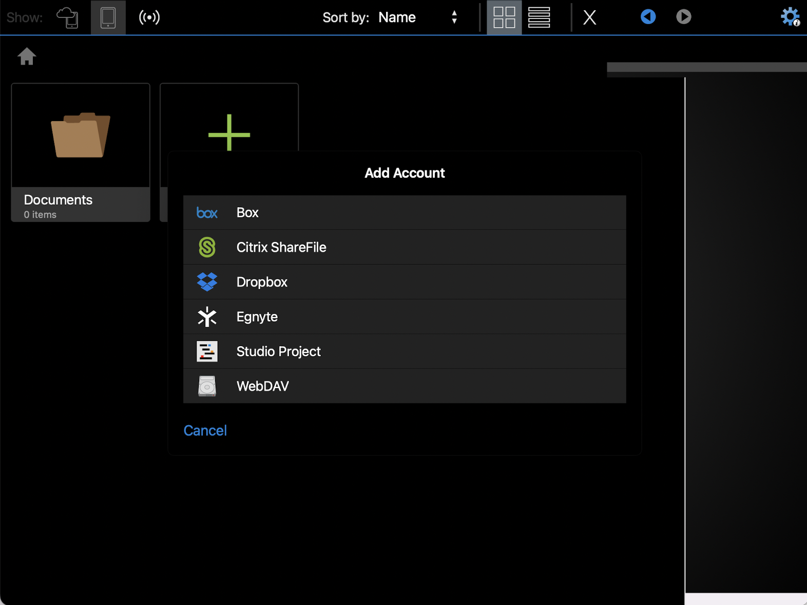This screenshot has height=605, width=807.
Task: Select WebDAV account option
Action: tap(405, 386)
